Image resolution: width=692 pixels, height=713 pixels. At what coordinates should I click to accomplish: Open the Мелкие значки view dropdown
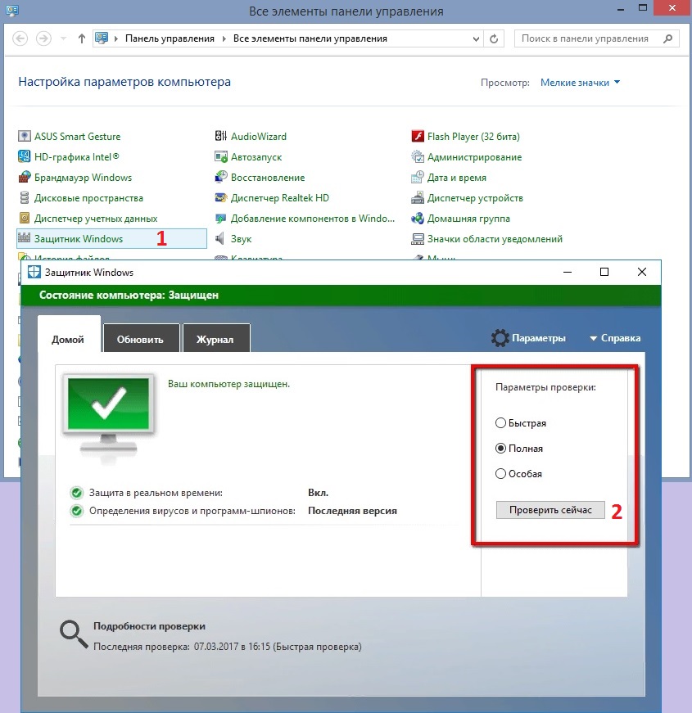tap(580, 83)
